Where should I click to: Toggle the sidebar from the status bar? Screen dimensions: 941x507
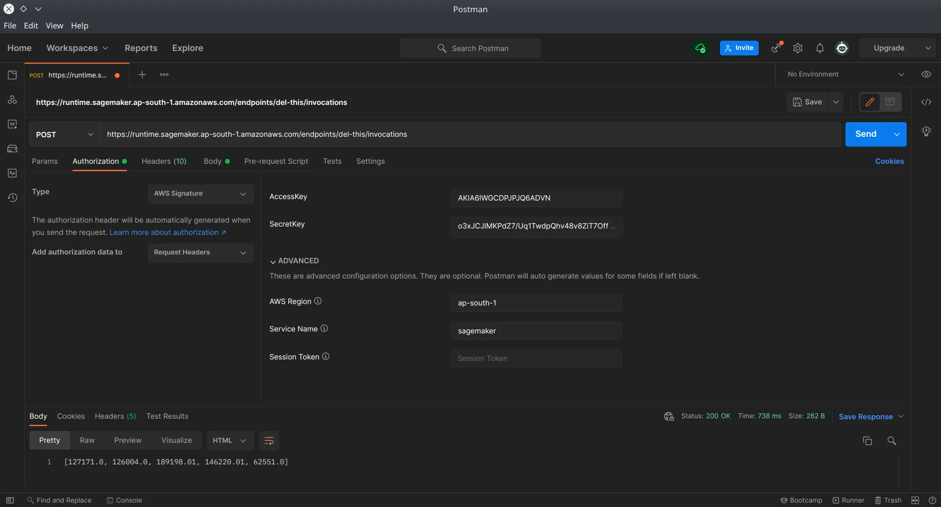[10, 500]
